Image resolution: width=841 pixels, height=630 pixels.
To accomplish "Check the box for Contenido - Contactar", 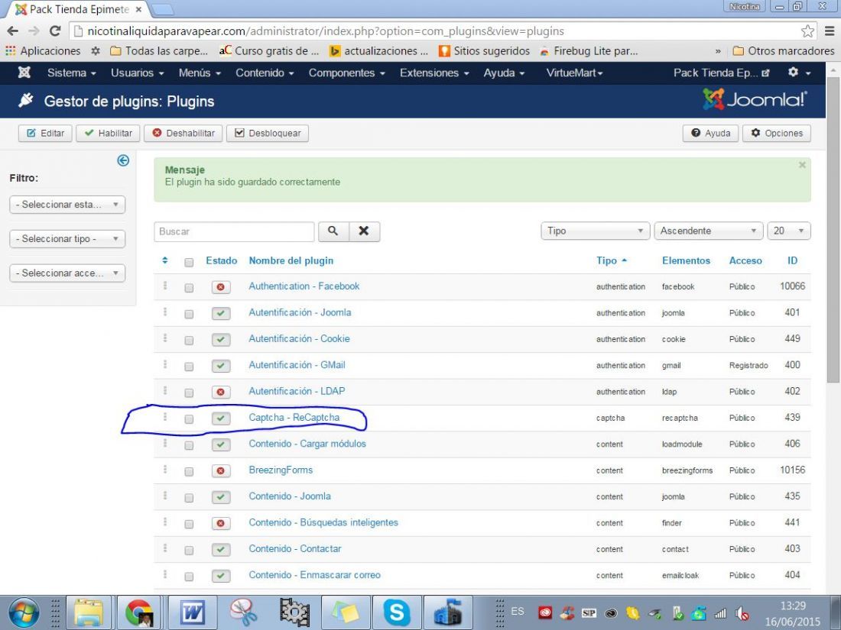I will click(x=189, y=550).
